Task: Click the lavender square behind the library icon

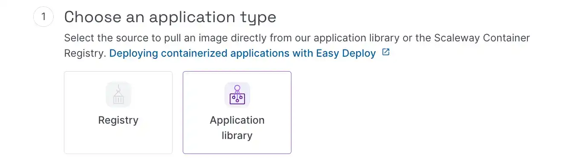Action: pyautogui.click(x=237, y=95)
